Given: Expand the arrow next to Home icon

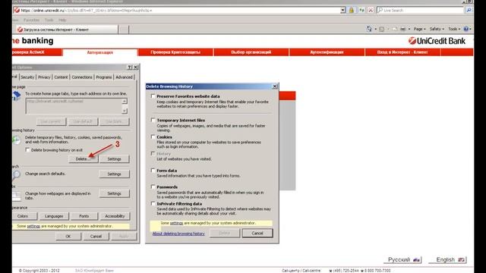Looking at the screenshot, I should (x=375, y=29).
